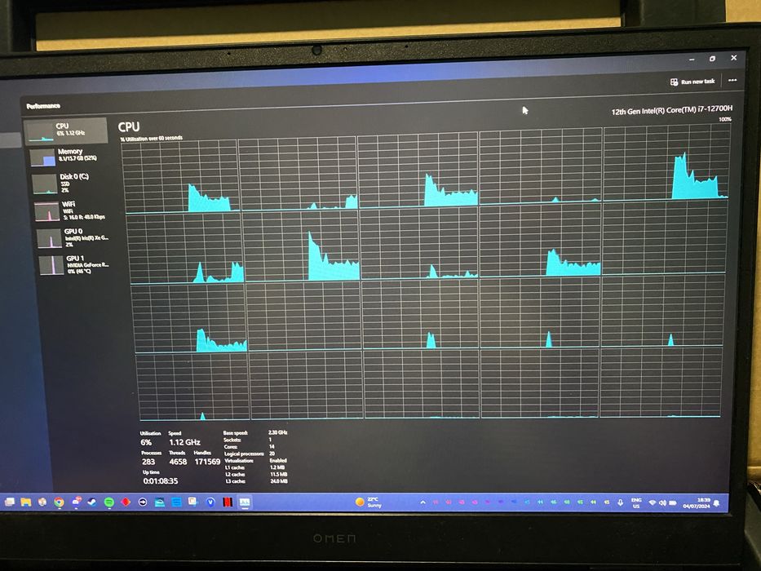Open Netflix from the taskbar

[x=227, y=502]
